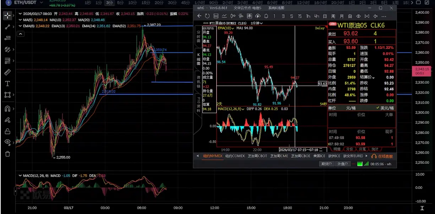The height and width of the screenshot is (214, 435).
Task: Select the ruler measure tool
Action: [x=7, y=72]
